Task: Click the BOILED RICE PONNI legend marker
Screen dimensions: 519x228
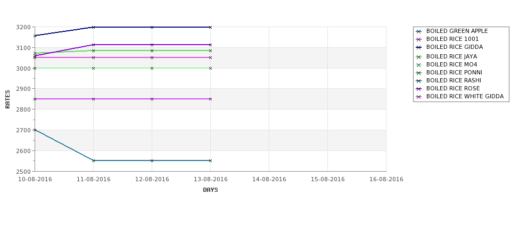Action: click(419, 73)
